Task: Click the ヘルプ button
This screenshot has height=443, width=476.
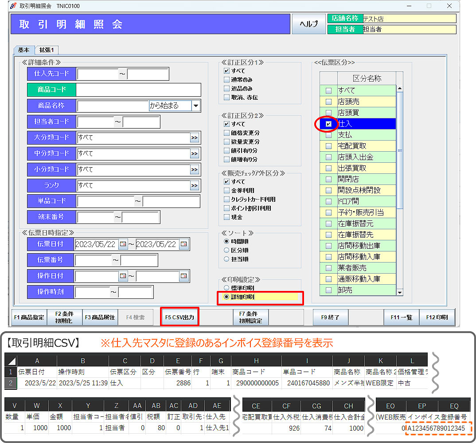Action: pyautogui.click(x=309, y=24)
